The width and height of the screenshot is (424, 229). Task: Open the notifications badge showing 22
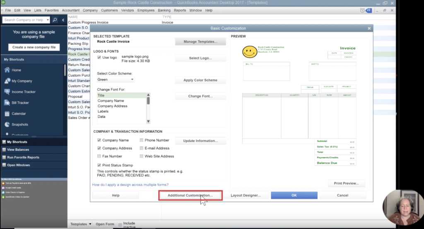(369, 10)
